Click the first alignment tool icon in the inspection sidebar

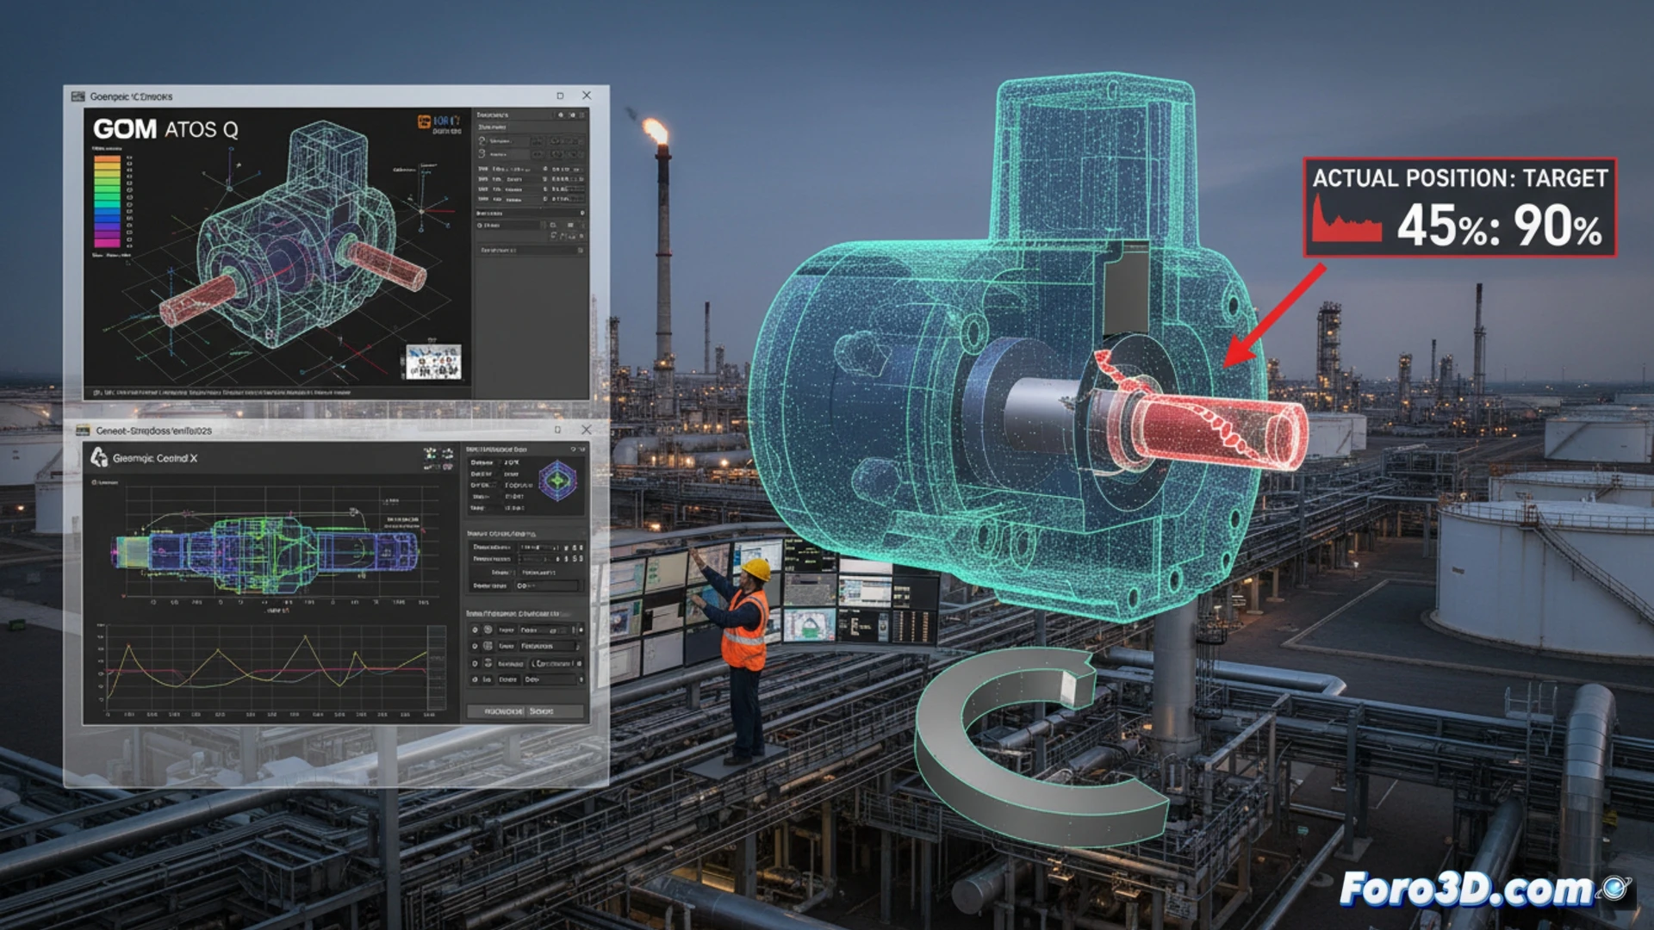(482, 139)
